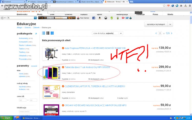
Task: Collapse the podkategorie section arrow
Action: [x=36, y=34]
